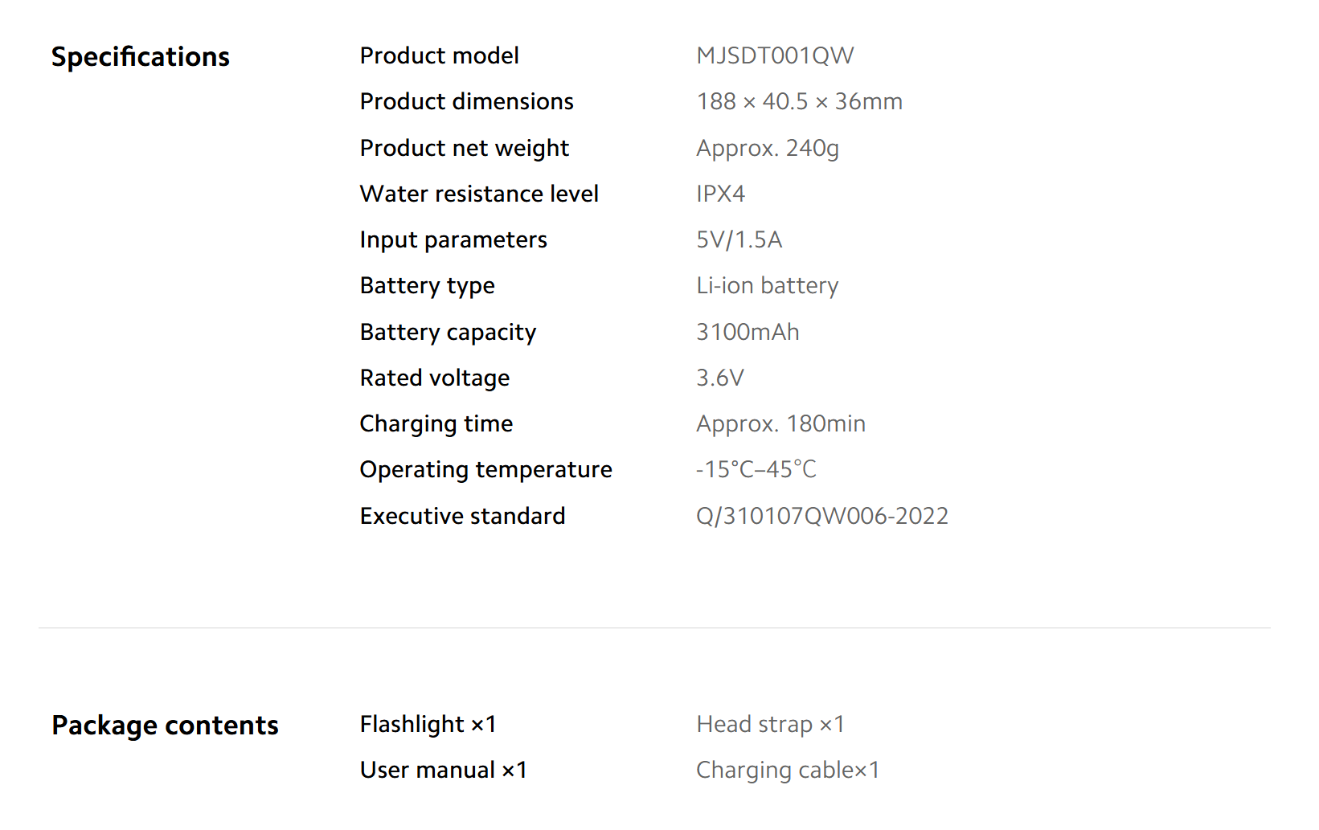Screen dimensions: 1319x830
Task: Select the 5V/1.5A value
Action: click(739, 239)
